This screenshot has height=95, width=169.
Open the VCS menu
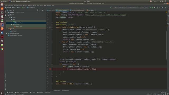click(45, 6)
